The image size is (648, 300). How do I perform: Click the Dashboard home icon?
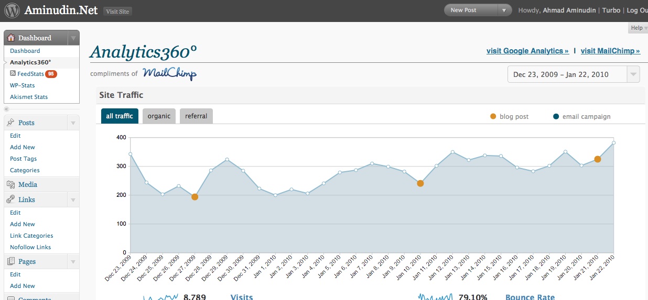pos(11,38)
